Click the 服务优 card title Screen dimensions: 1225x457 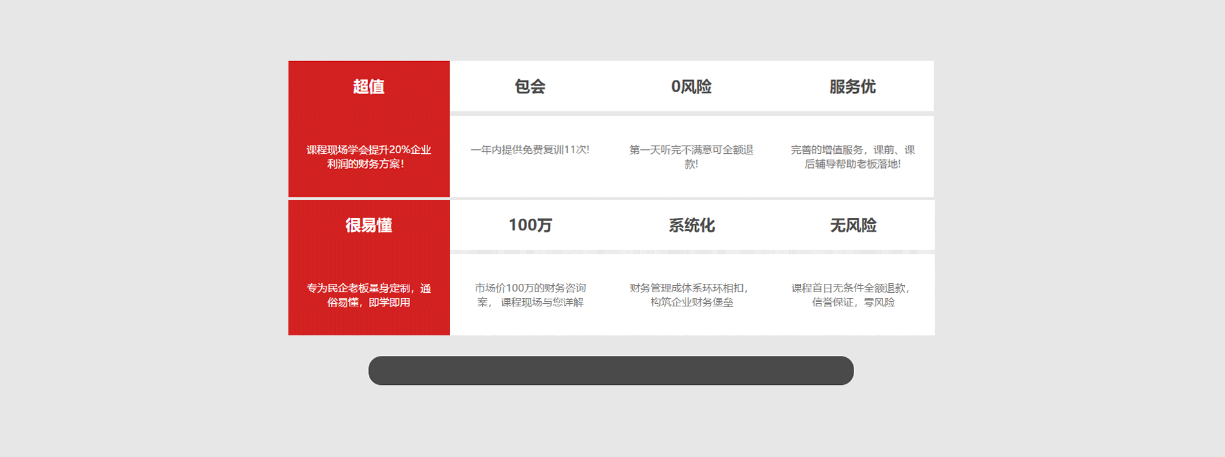(x=852, y=87)
